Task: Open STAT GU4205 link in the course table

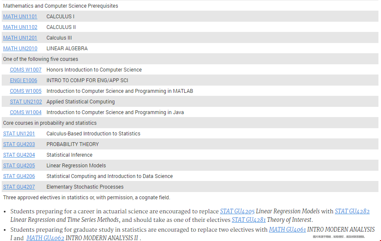Action: [x=19, y=166]
